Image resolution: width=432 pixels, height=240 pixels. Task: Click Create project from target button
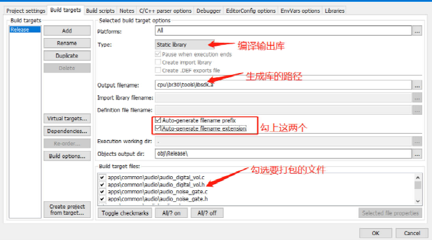67,209
